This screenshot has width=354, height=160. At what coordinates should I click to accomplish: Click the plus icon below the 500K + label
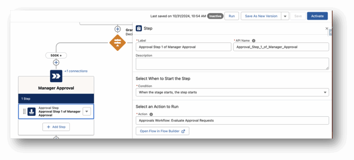point(56,63)
